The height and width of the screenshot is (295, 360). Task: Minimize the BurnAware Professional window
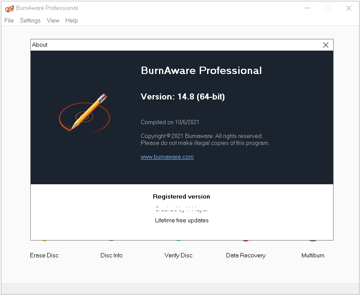click(307, 8)
